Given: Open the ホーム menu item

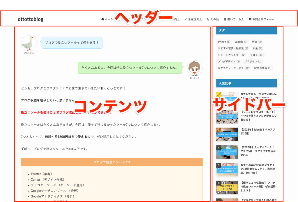Looking at the screenshot, I should point(107,19).
